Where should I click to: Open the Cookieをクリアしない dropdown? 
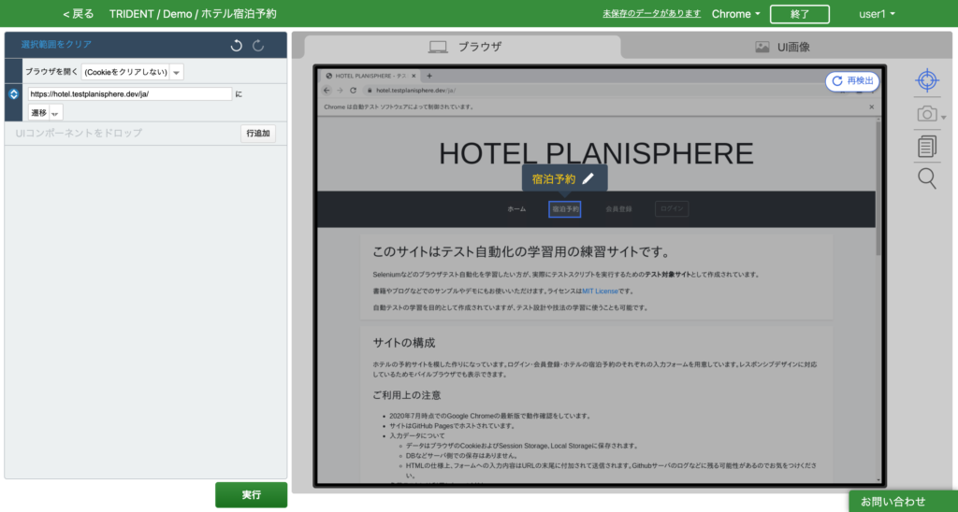tap(133, 72)
